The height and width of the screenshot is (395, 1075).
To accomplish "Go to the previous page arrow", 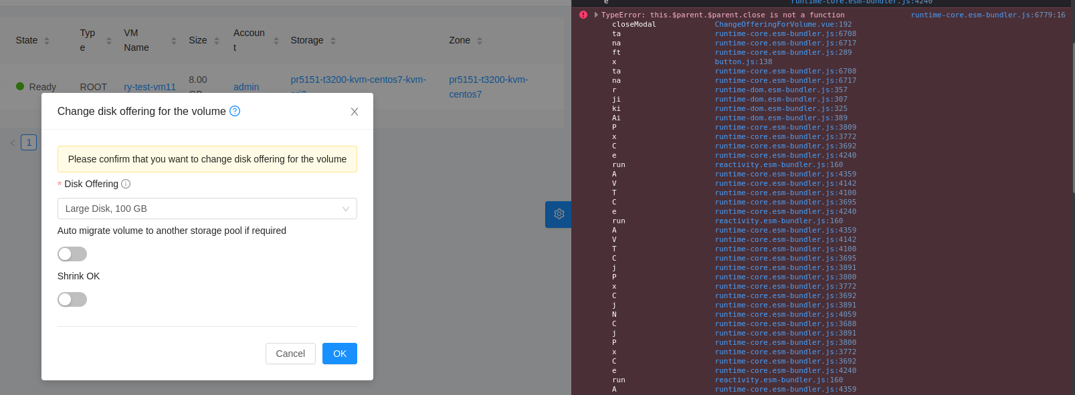I will [13, 142].
